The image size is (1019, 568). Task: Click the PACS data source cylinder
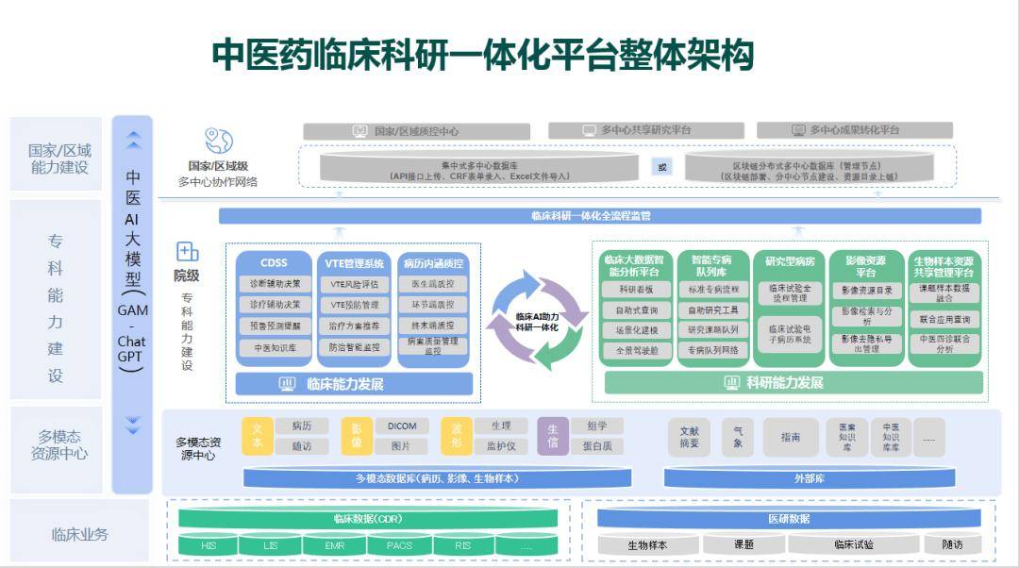(x=399, y=545)
